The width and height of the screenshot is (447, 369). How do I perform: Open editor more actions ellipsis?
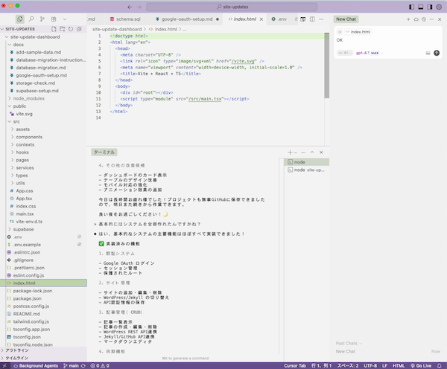(x=321, y=19)
